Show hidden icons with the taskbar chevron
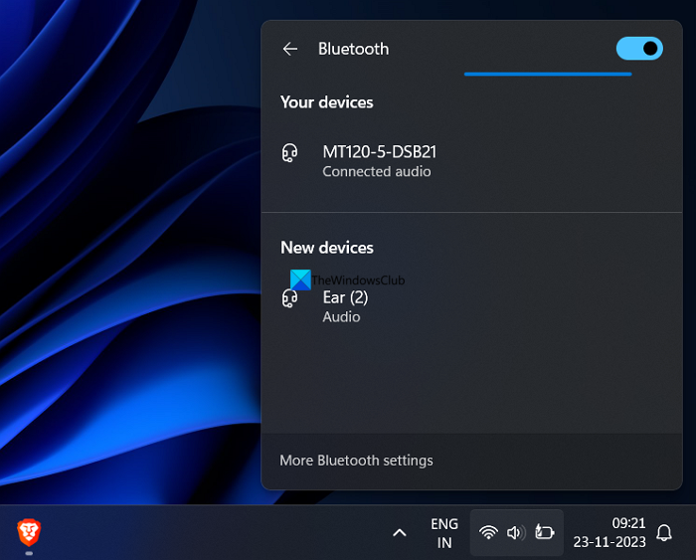Image resolution: width=696 pixels, height=560 pixels. point(400,532)
